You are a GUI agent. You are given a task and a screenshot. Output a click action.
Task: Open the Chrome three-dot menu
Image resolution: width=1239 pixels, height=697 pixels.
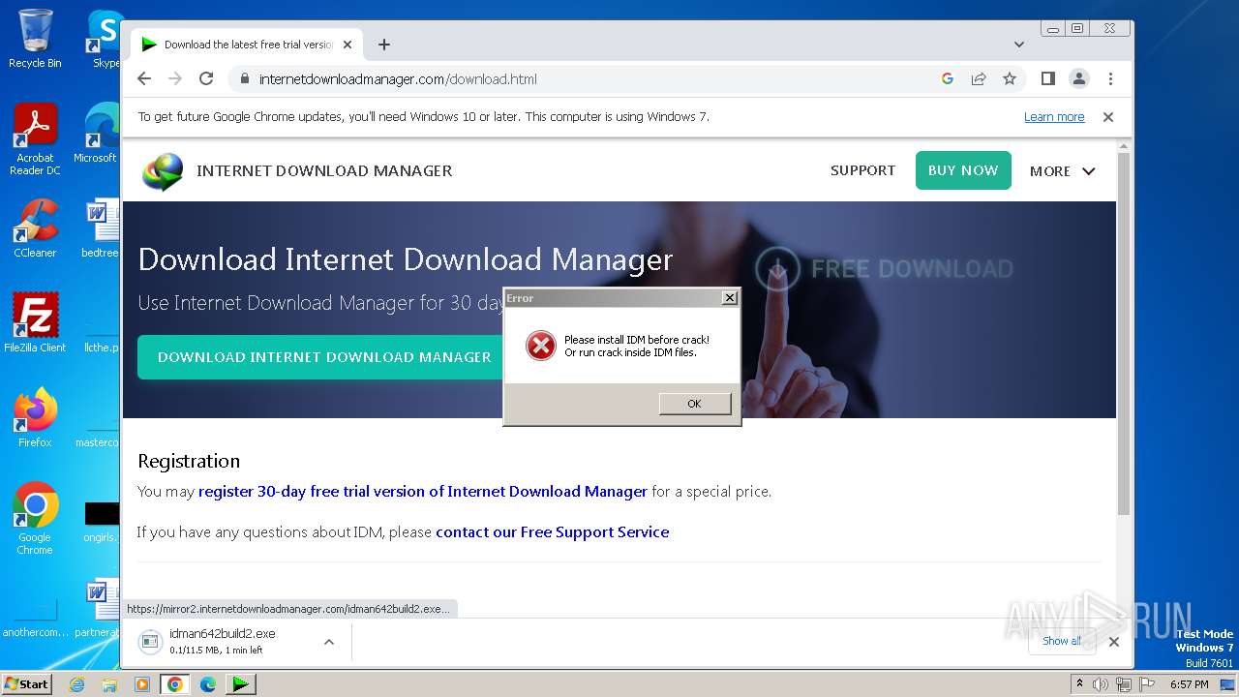(1110, 78)
